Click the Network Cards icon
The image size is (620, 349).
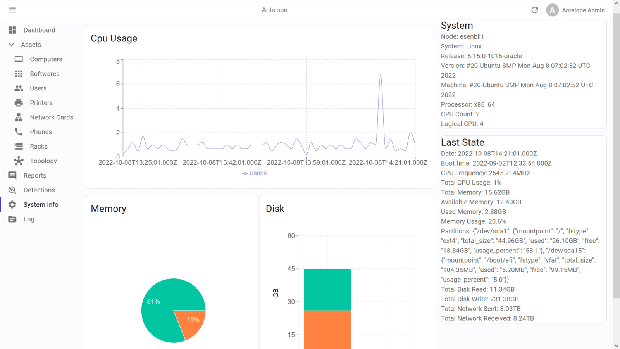[19, 117]
